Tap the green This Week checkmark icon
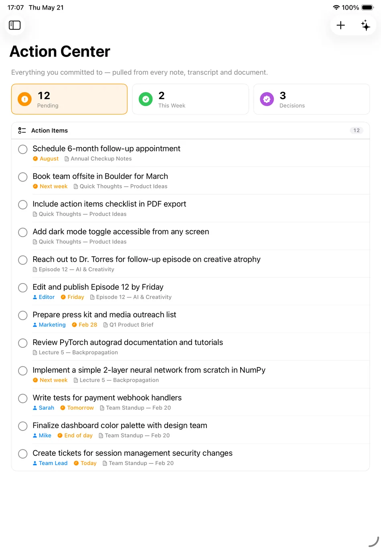The image size is (381, 549). 146,99
